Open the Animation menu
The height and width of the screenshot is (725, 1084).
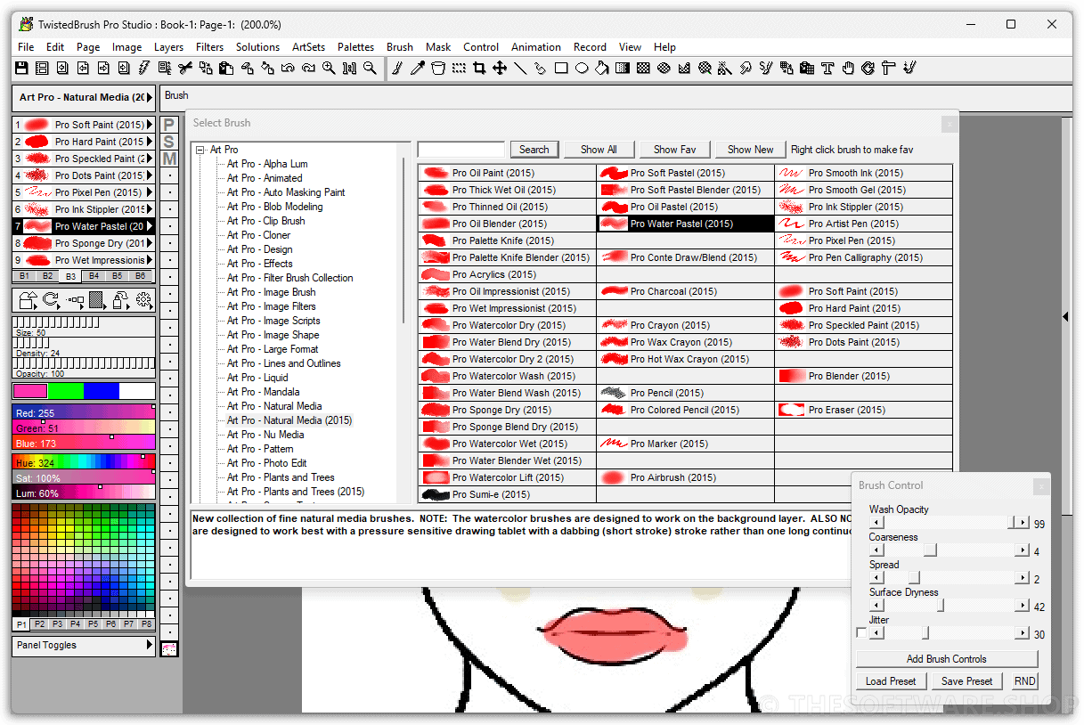(x=535, y=47)
